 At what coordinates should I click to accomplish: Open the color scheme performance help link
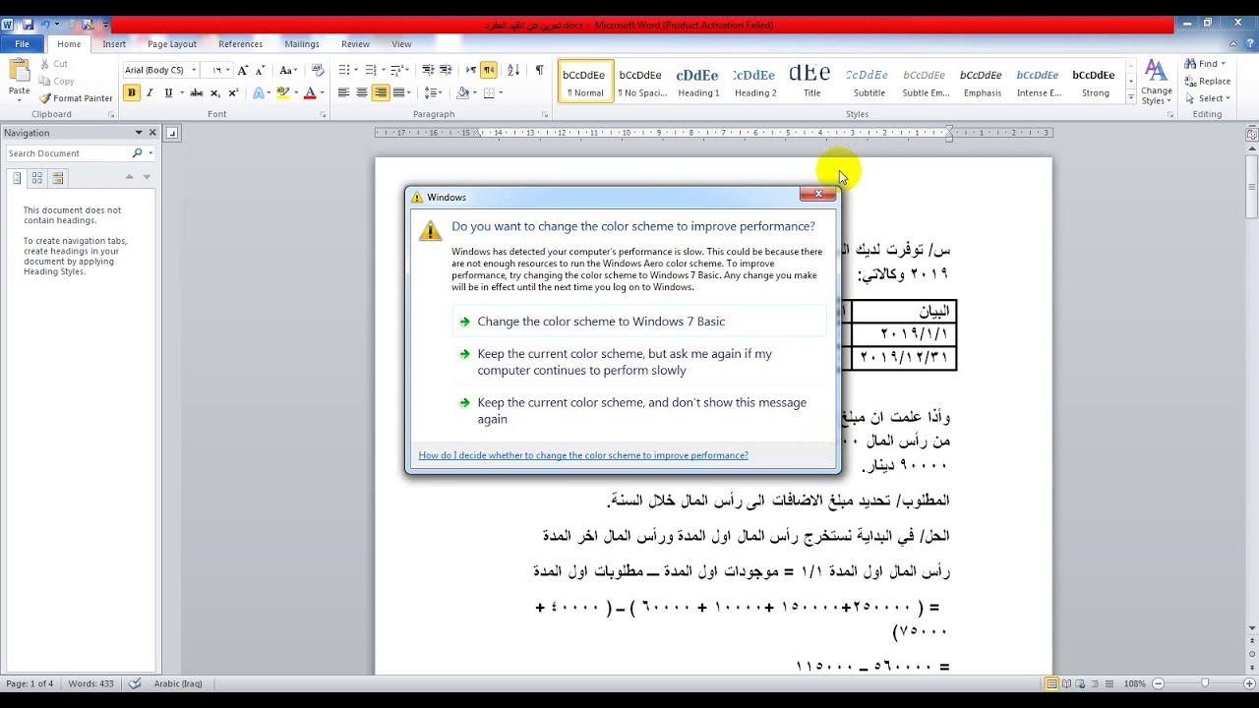coord(583,455)
